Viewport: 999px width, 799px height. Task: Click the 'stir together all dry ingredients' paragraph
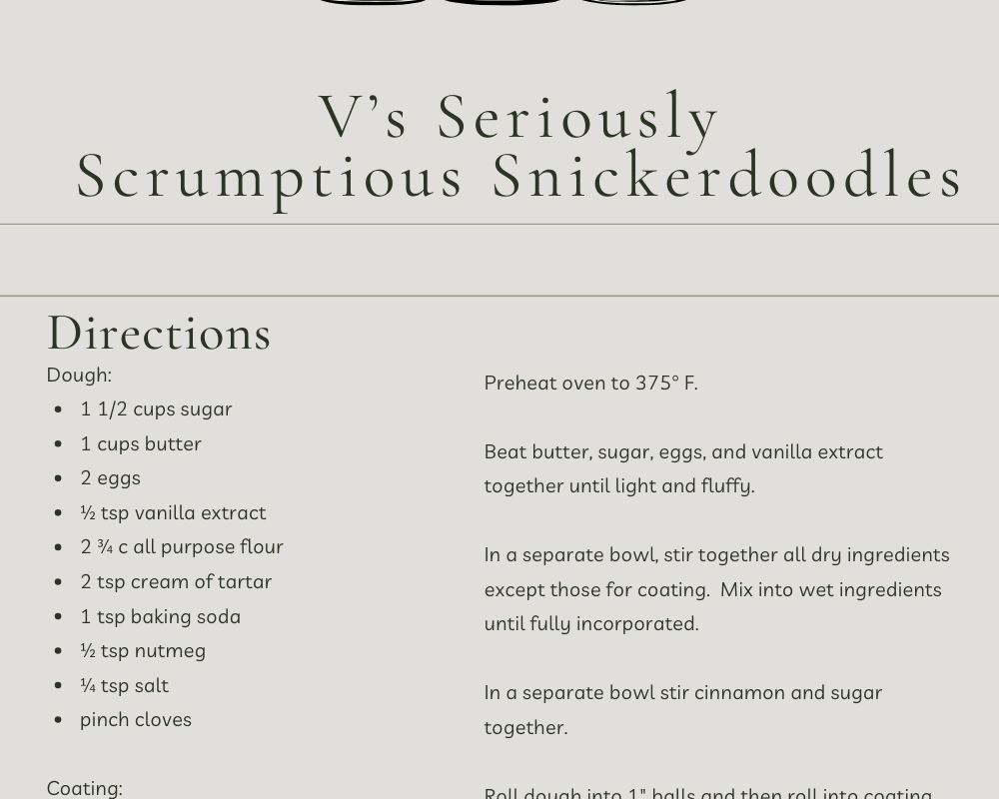(x=716, y=589)
